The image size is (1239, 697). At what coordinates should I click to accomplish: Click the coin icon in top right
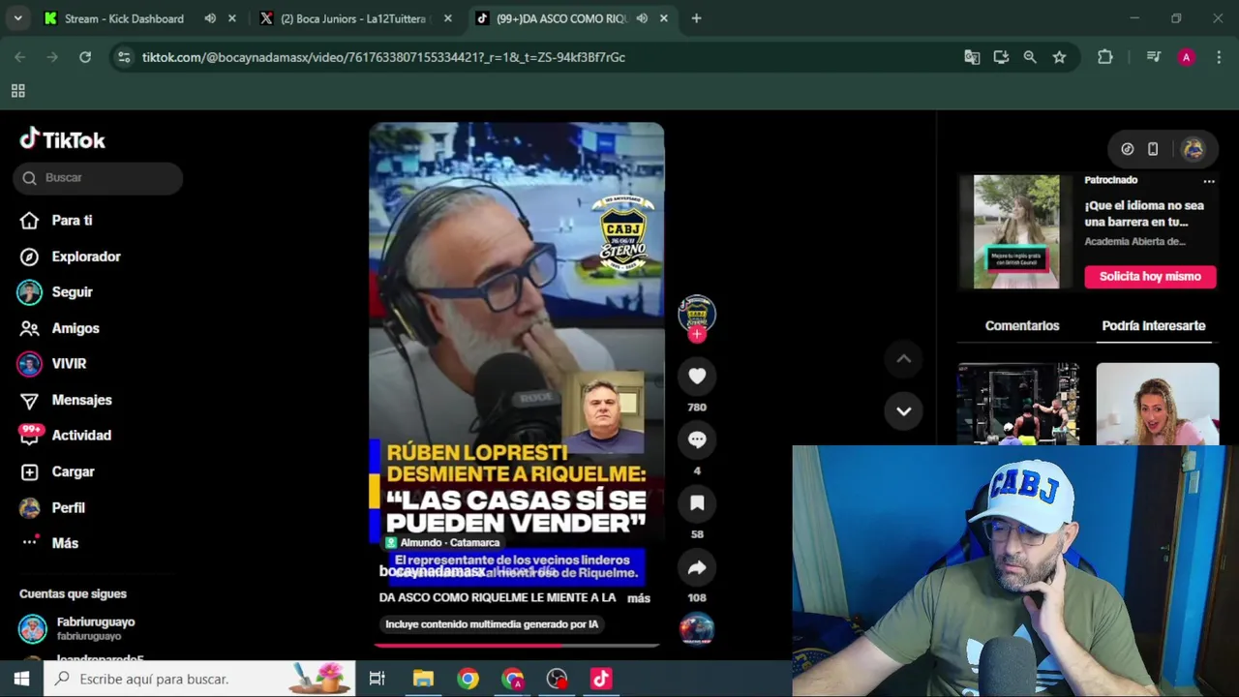coord(1128,149)
